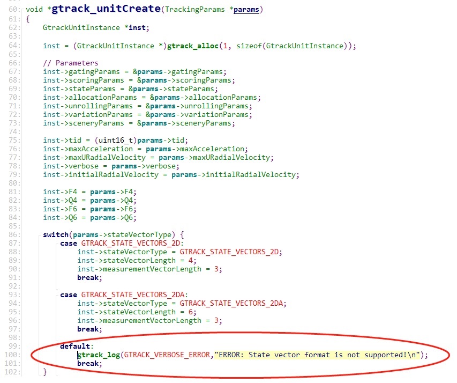
Task: Click the underlined params parameter in signature
Action: 246,10
